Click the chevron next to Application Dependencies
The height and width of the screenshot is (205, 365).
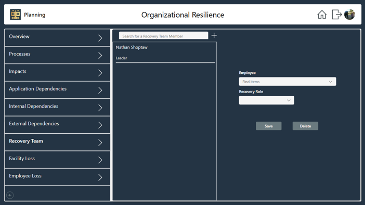coord(100,91)
